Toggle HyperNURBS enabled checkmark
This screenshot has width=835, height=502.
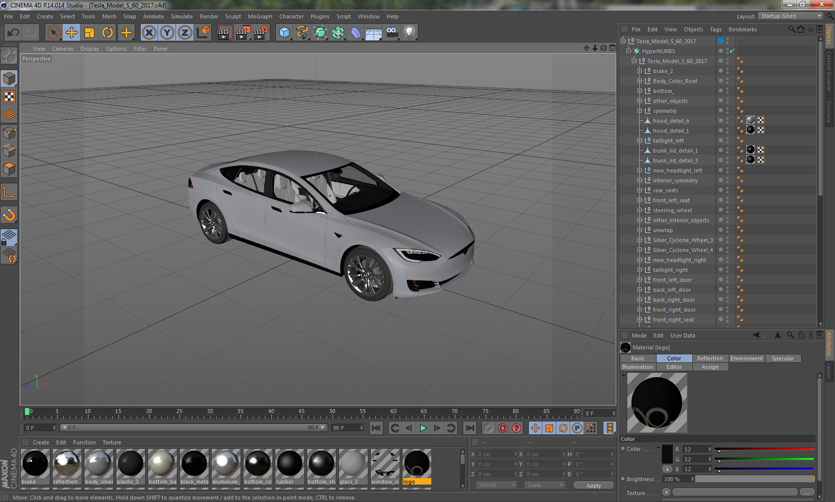(732, 51)
